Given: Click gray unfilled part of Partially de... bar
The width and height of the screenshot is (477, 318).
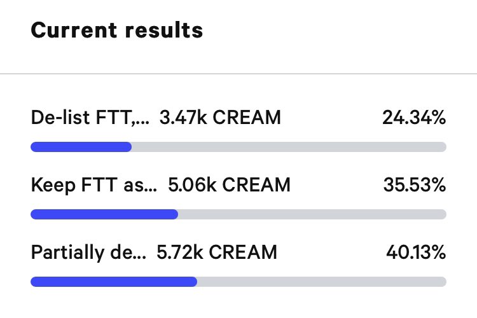Looking at the screenshot, I should [x=322, y=282].
